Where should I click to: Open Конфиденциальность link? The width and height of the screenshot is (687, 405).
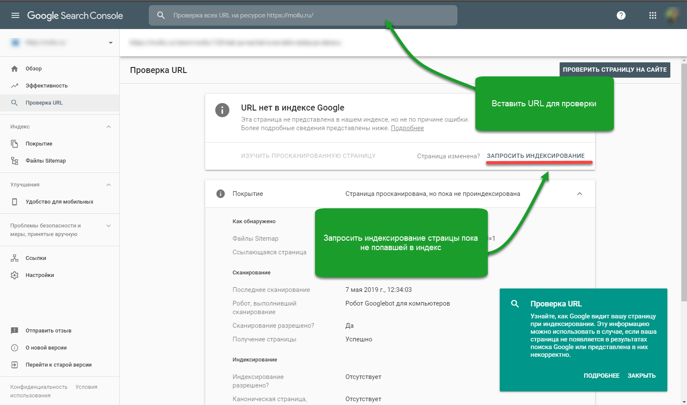(39, 387)
